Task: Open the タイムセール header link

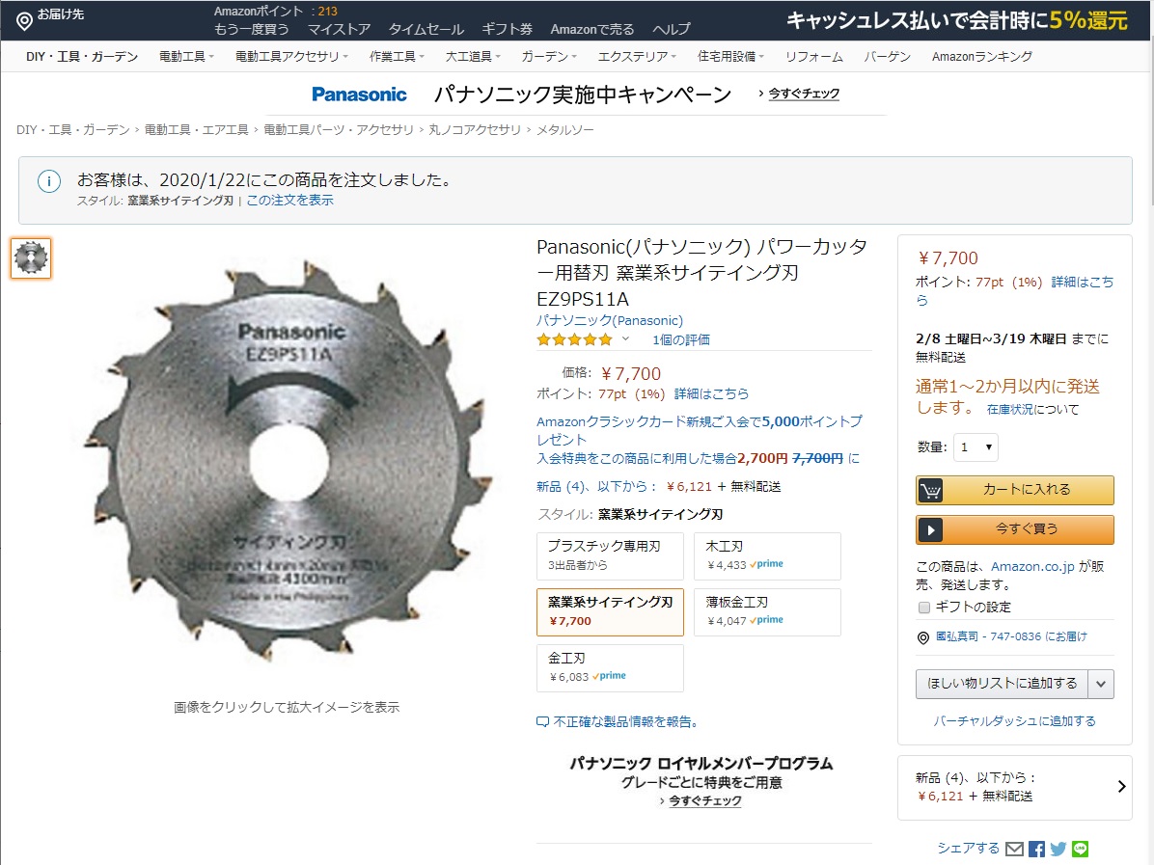Action: [x=426, y=30]
